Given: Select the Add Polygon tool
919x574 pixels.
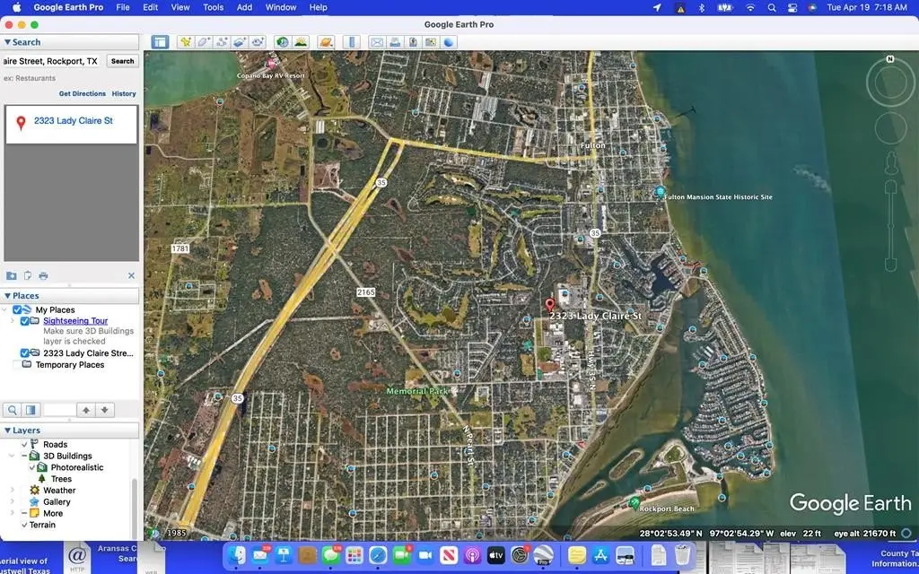Looking at the screenshot, I should point(204,42).
